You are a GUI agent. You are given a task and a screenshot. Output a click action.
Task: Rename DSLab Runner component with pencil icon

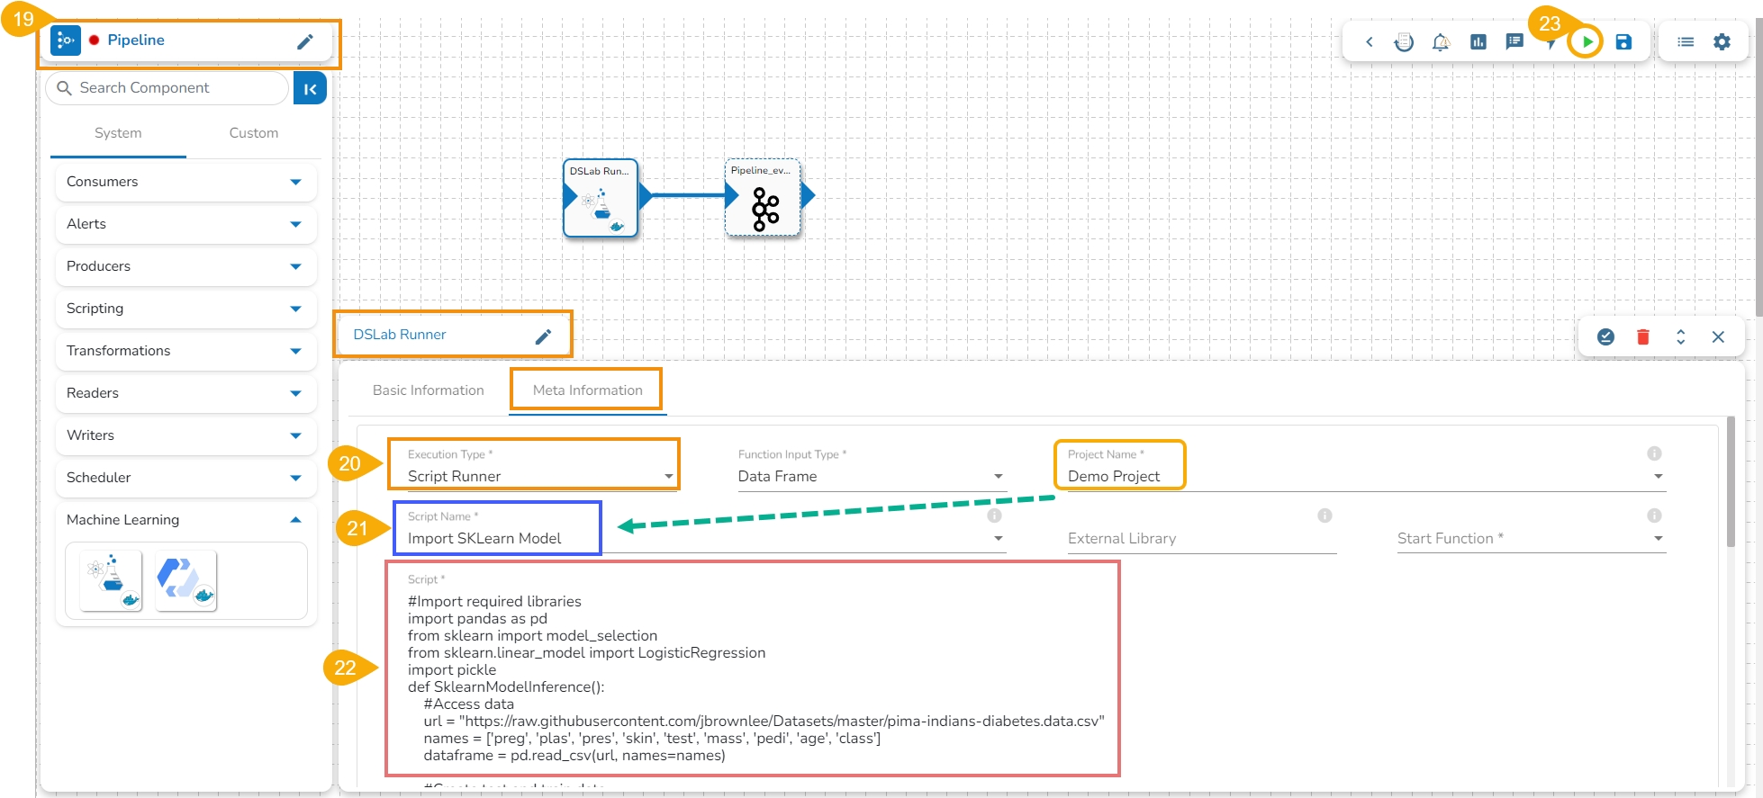[x=543, y=336]
